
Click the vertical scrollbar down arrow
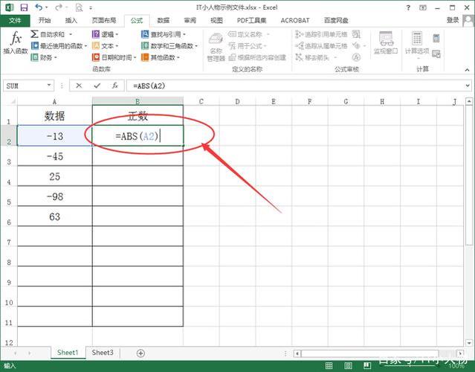coord(469,343)
